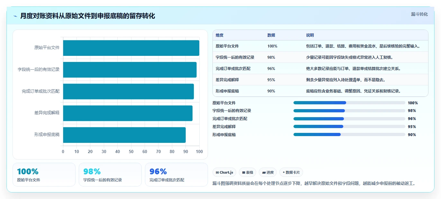The width and height of the screenshot is (441, 199).
Task: Click the 形成申报底稿 progress list label
Action: tap(224, 135)
